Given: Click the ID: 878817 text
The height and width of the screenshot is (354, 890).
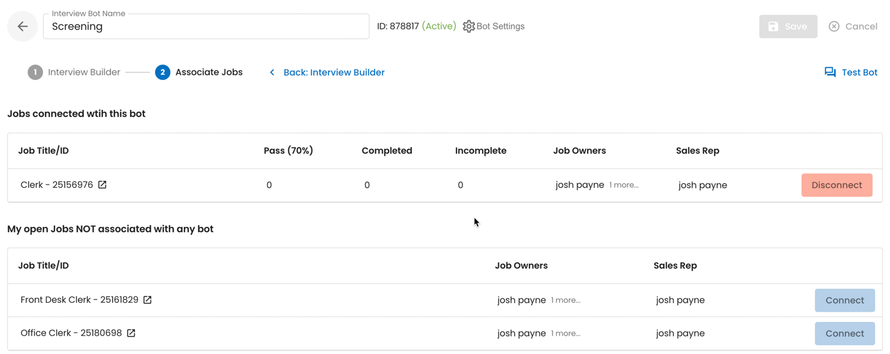Looking at the screenshot, I should click(x=398, y=26).
